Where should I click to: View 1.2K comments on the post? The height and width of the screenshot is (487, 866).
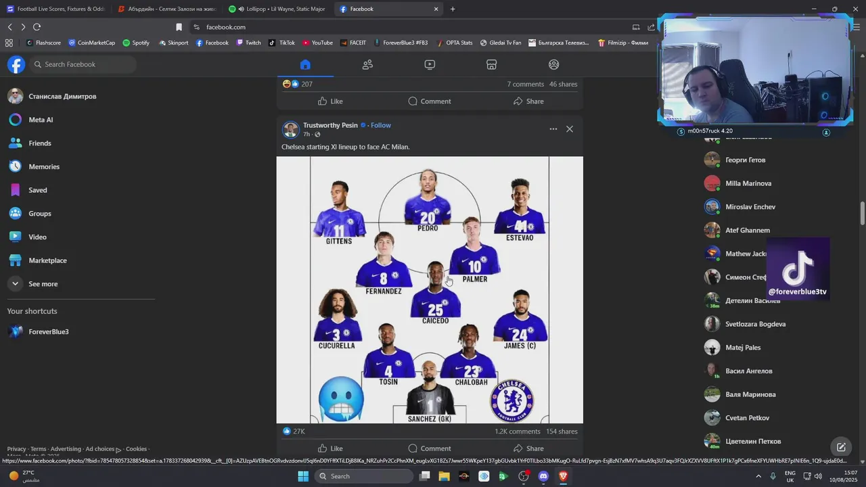tap(518, 432)
